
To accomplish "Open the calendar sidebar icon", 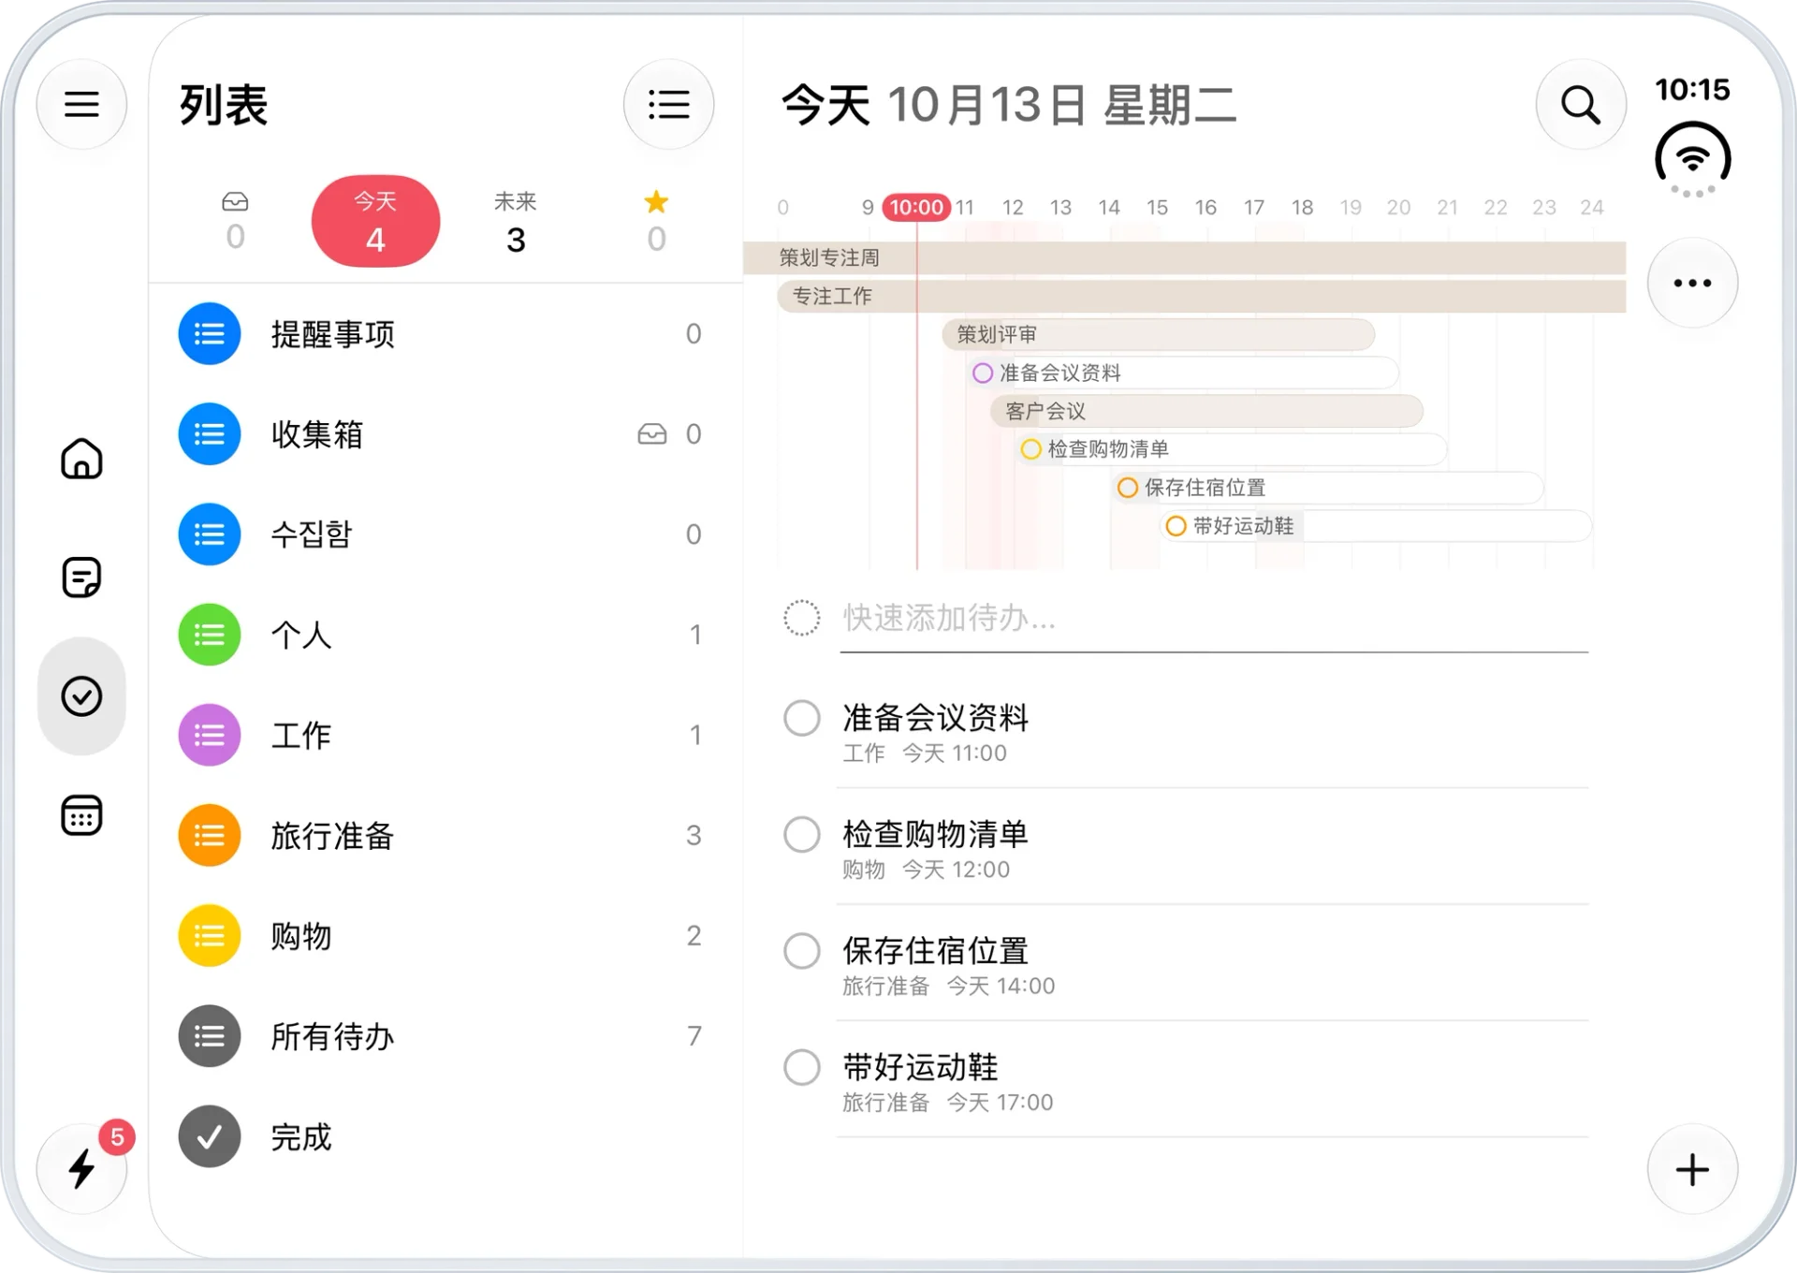I will pyautogui.click(x=81, y=815).
